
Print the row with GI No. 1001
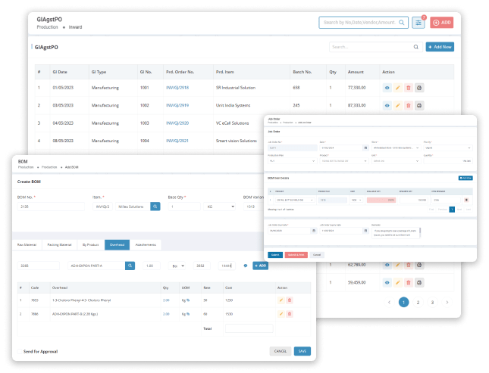pos(419,88)
